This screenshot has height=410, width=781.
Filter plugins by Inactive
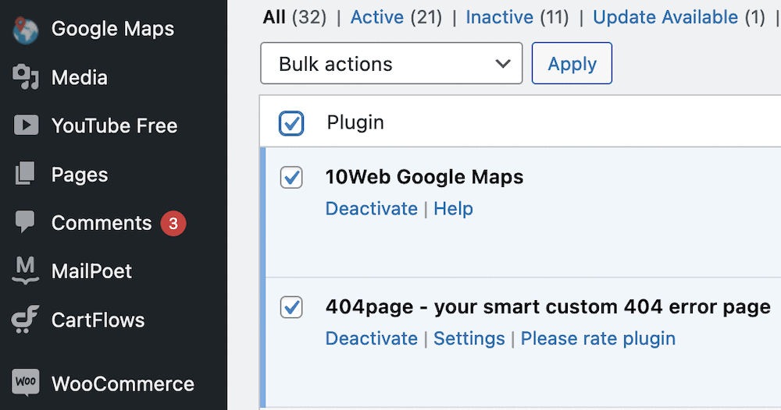pyautogui.click(x=500, y=17)
